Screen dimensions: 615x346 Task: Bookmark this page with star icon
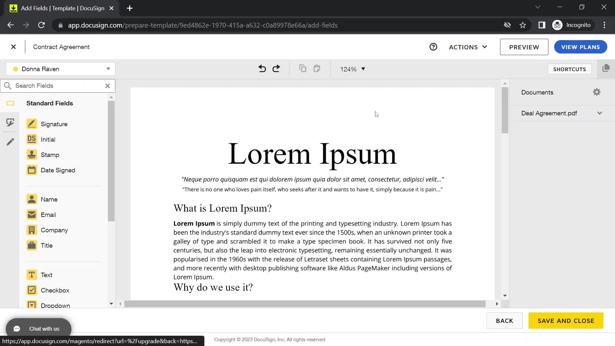[x=523, y=25]
